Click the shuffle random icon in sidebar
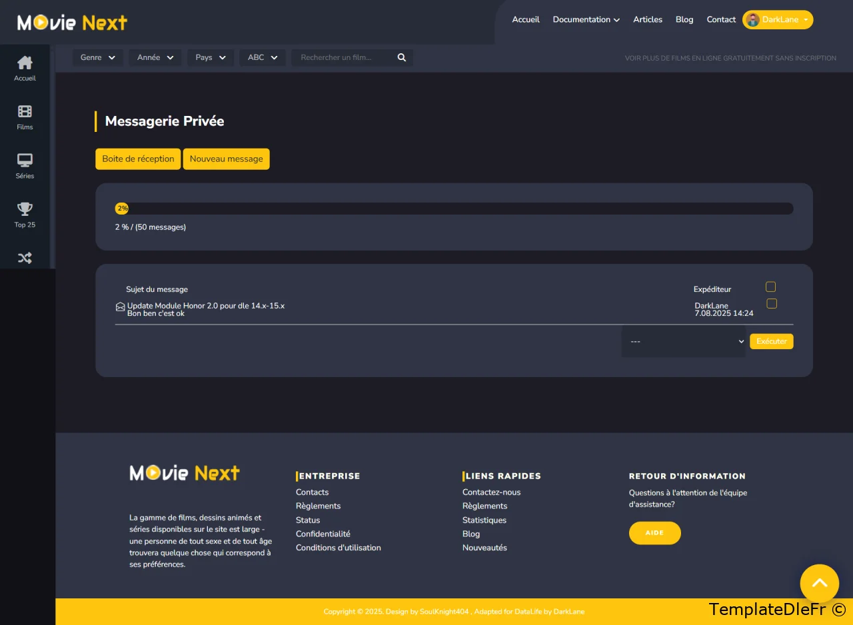The image size is (853, 625). pos(25,258)
